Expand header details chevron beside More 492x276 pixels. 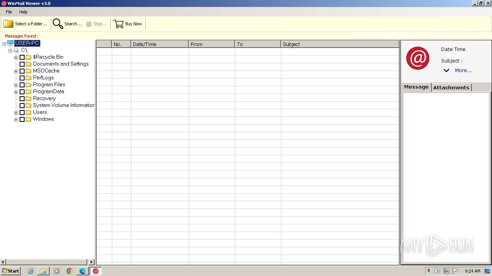pyautogui.click(x=446, y=71)
